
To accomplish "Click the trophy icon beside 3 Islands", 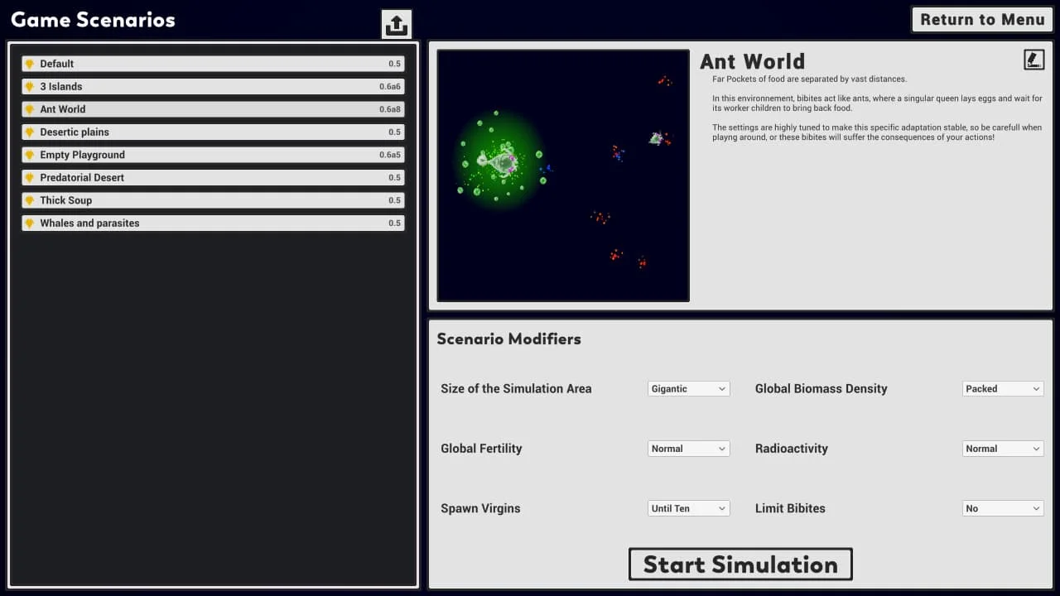I will pos(29,87).
